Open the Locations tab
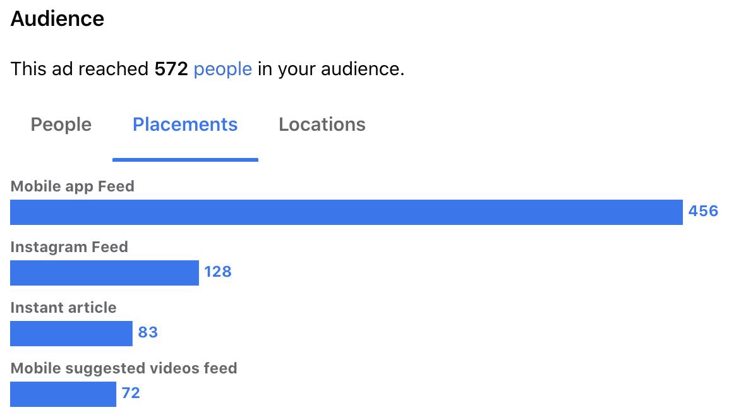 pos(322,124)
